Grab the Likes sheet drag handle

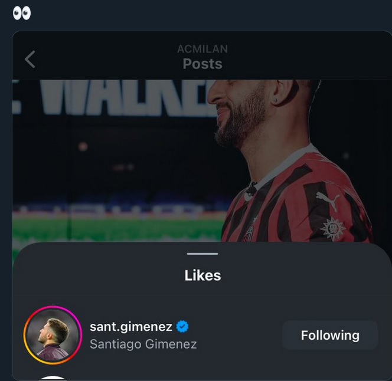[202, 254]
